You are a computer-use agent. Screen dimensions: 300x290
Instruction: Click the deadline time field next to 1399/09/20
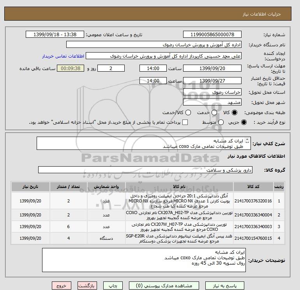click(153, 68)
